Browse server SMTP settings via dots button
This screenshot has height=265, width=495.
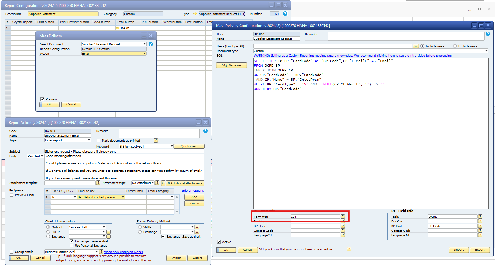197,227
